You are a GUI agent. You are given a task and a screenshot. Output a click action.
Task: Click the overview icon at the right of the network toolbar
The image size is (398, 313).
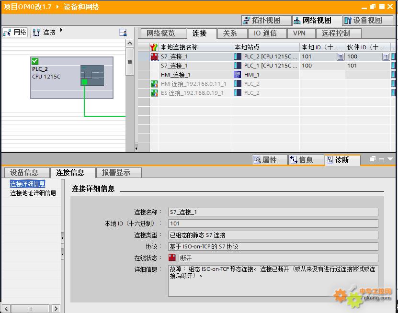123,33
